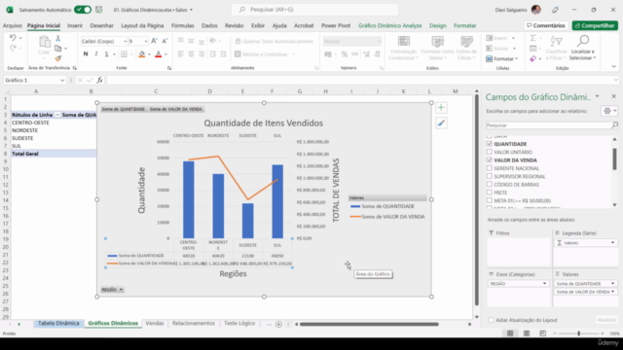Click the account profile picture of Davi Salgueiro
This screenshot has width=623, height=350.
[536, 10]
